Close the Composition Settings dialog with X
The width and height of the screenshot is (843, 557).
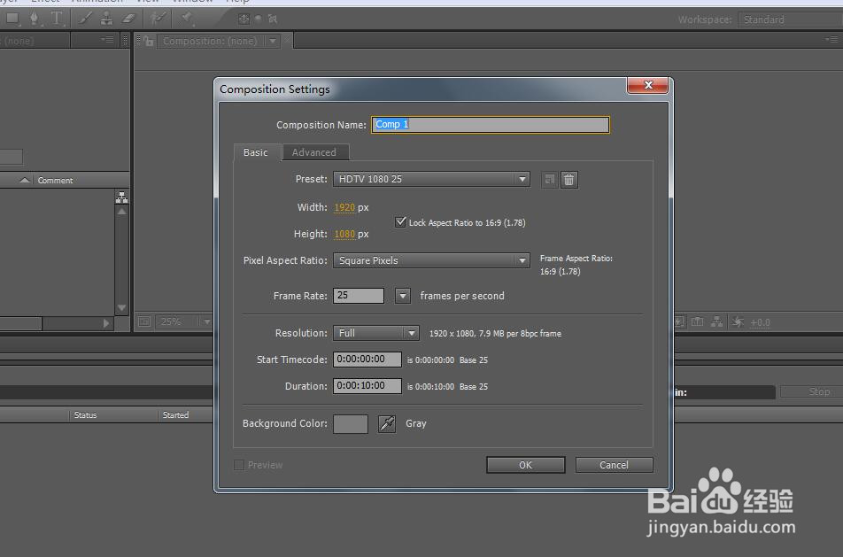[x=648, y=85]
